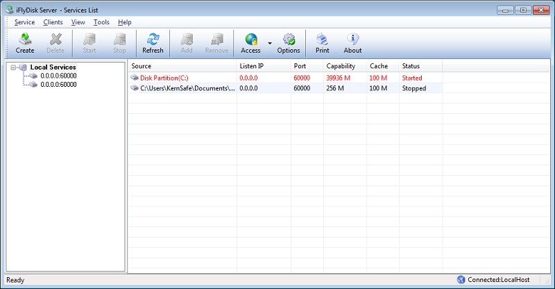
Task: Open the Help menu
Action: tap(125, 22)
